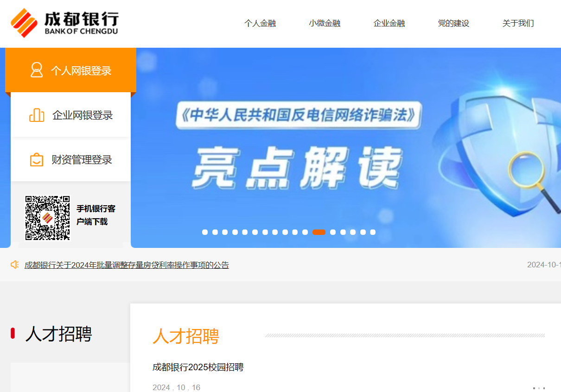Click the 个人网银登录 button
Screen dimensions: 561x392
70,70
